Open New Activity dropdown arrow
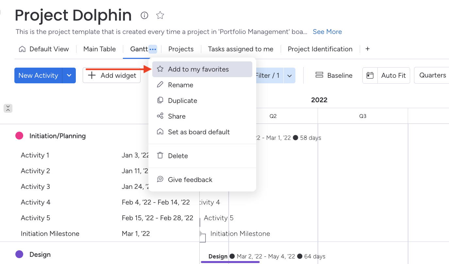Screen dimensions: 449x264 coord(69,75)
